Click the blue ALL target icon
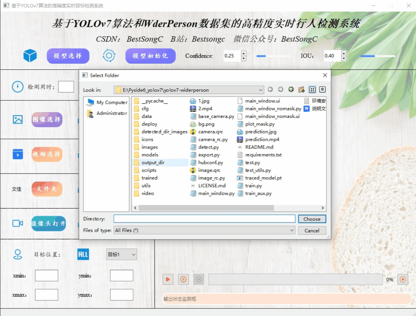416x316 pixels. (83, 254)
